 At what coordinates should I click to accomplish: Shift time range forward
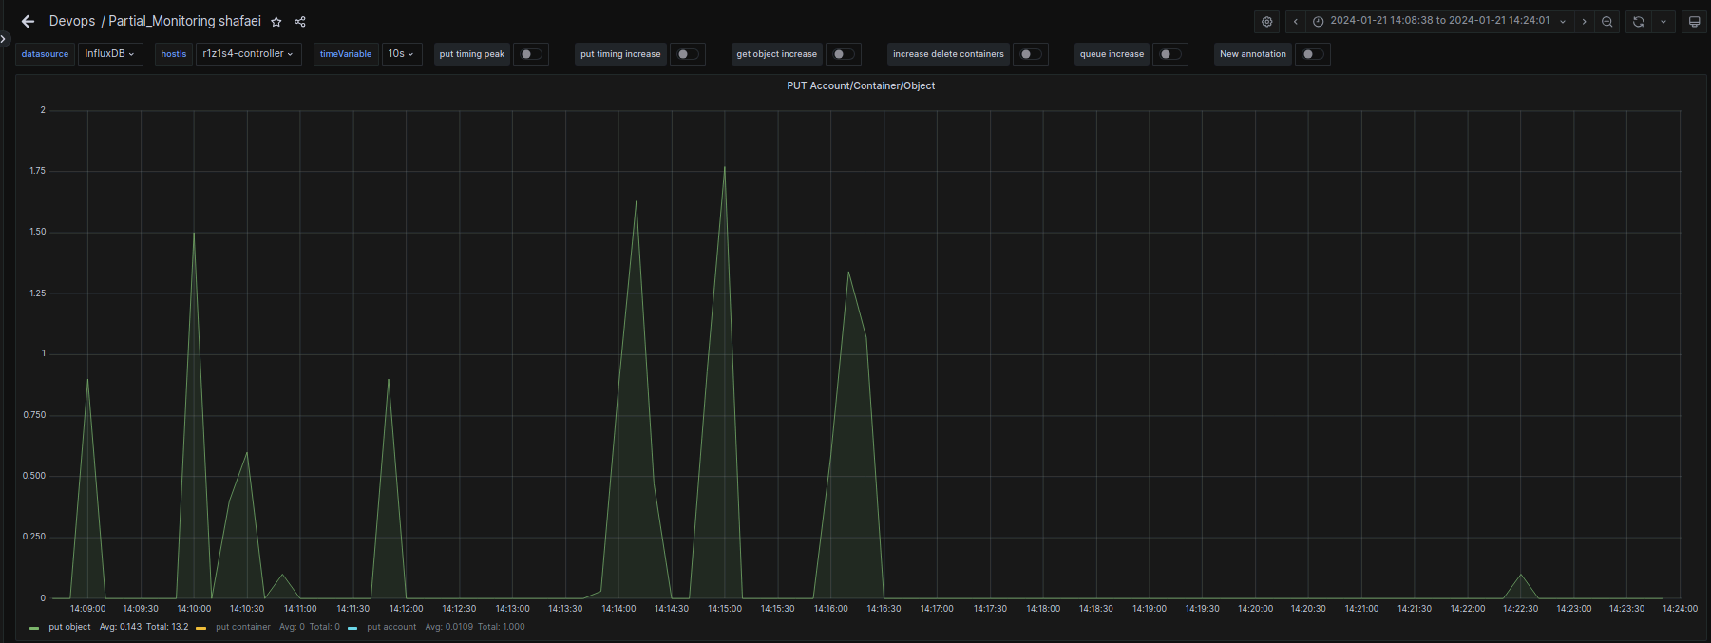point(1584,21)
